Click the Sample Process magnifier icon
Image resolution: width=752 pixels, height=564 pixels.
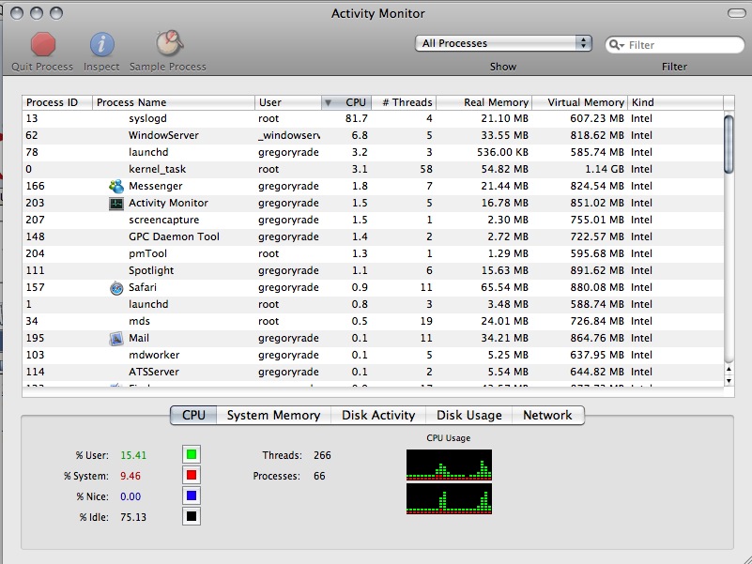pyautogui.click(x=169, y=43)
